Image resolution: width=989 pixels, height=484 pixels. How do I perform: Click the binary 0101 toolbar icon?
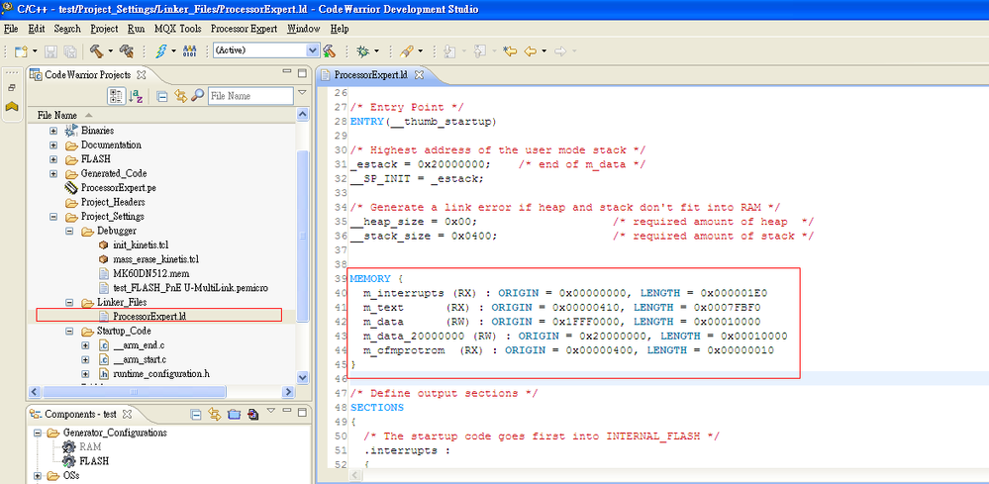[189, 50]
